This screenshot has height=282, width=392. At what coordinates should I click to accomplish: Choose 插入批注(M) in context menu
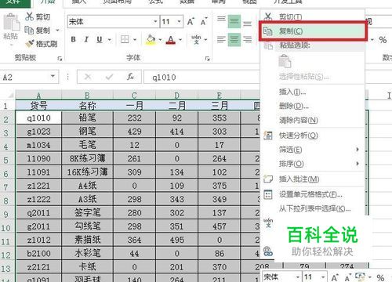[312, 179]
